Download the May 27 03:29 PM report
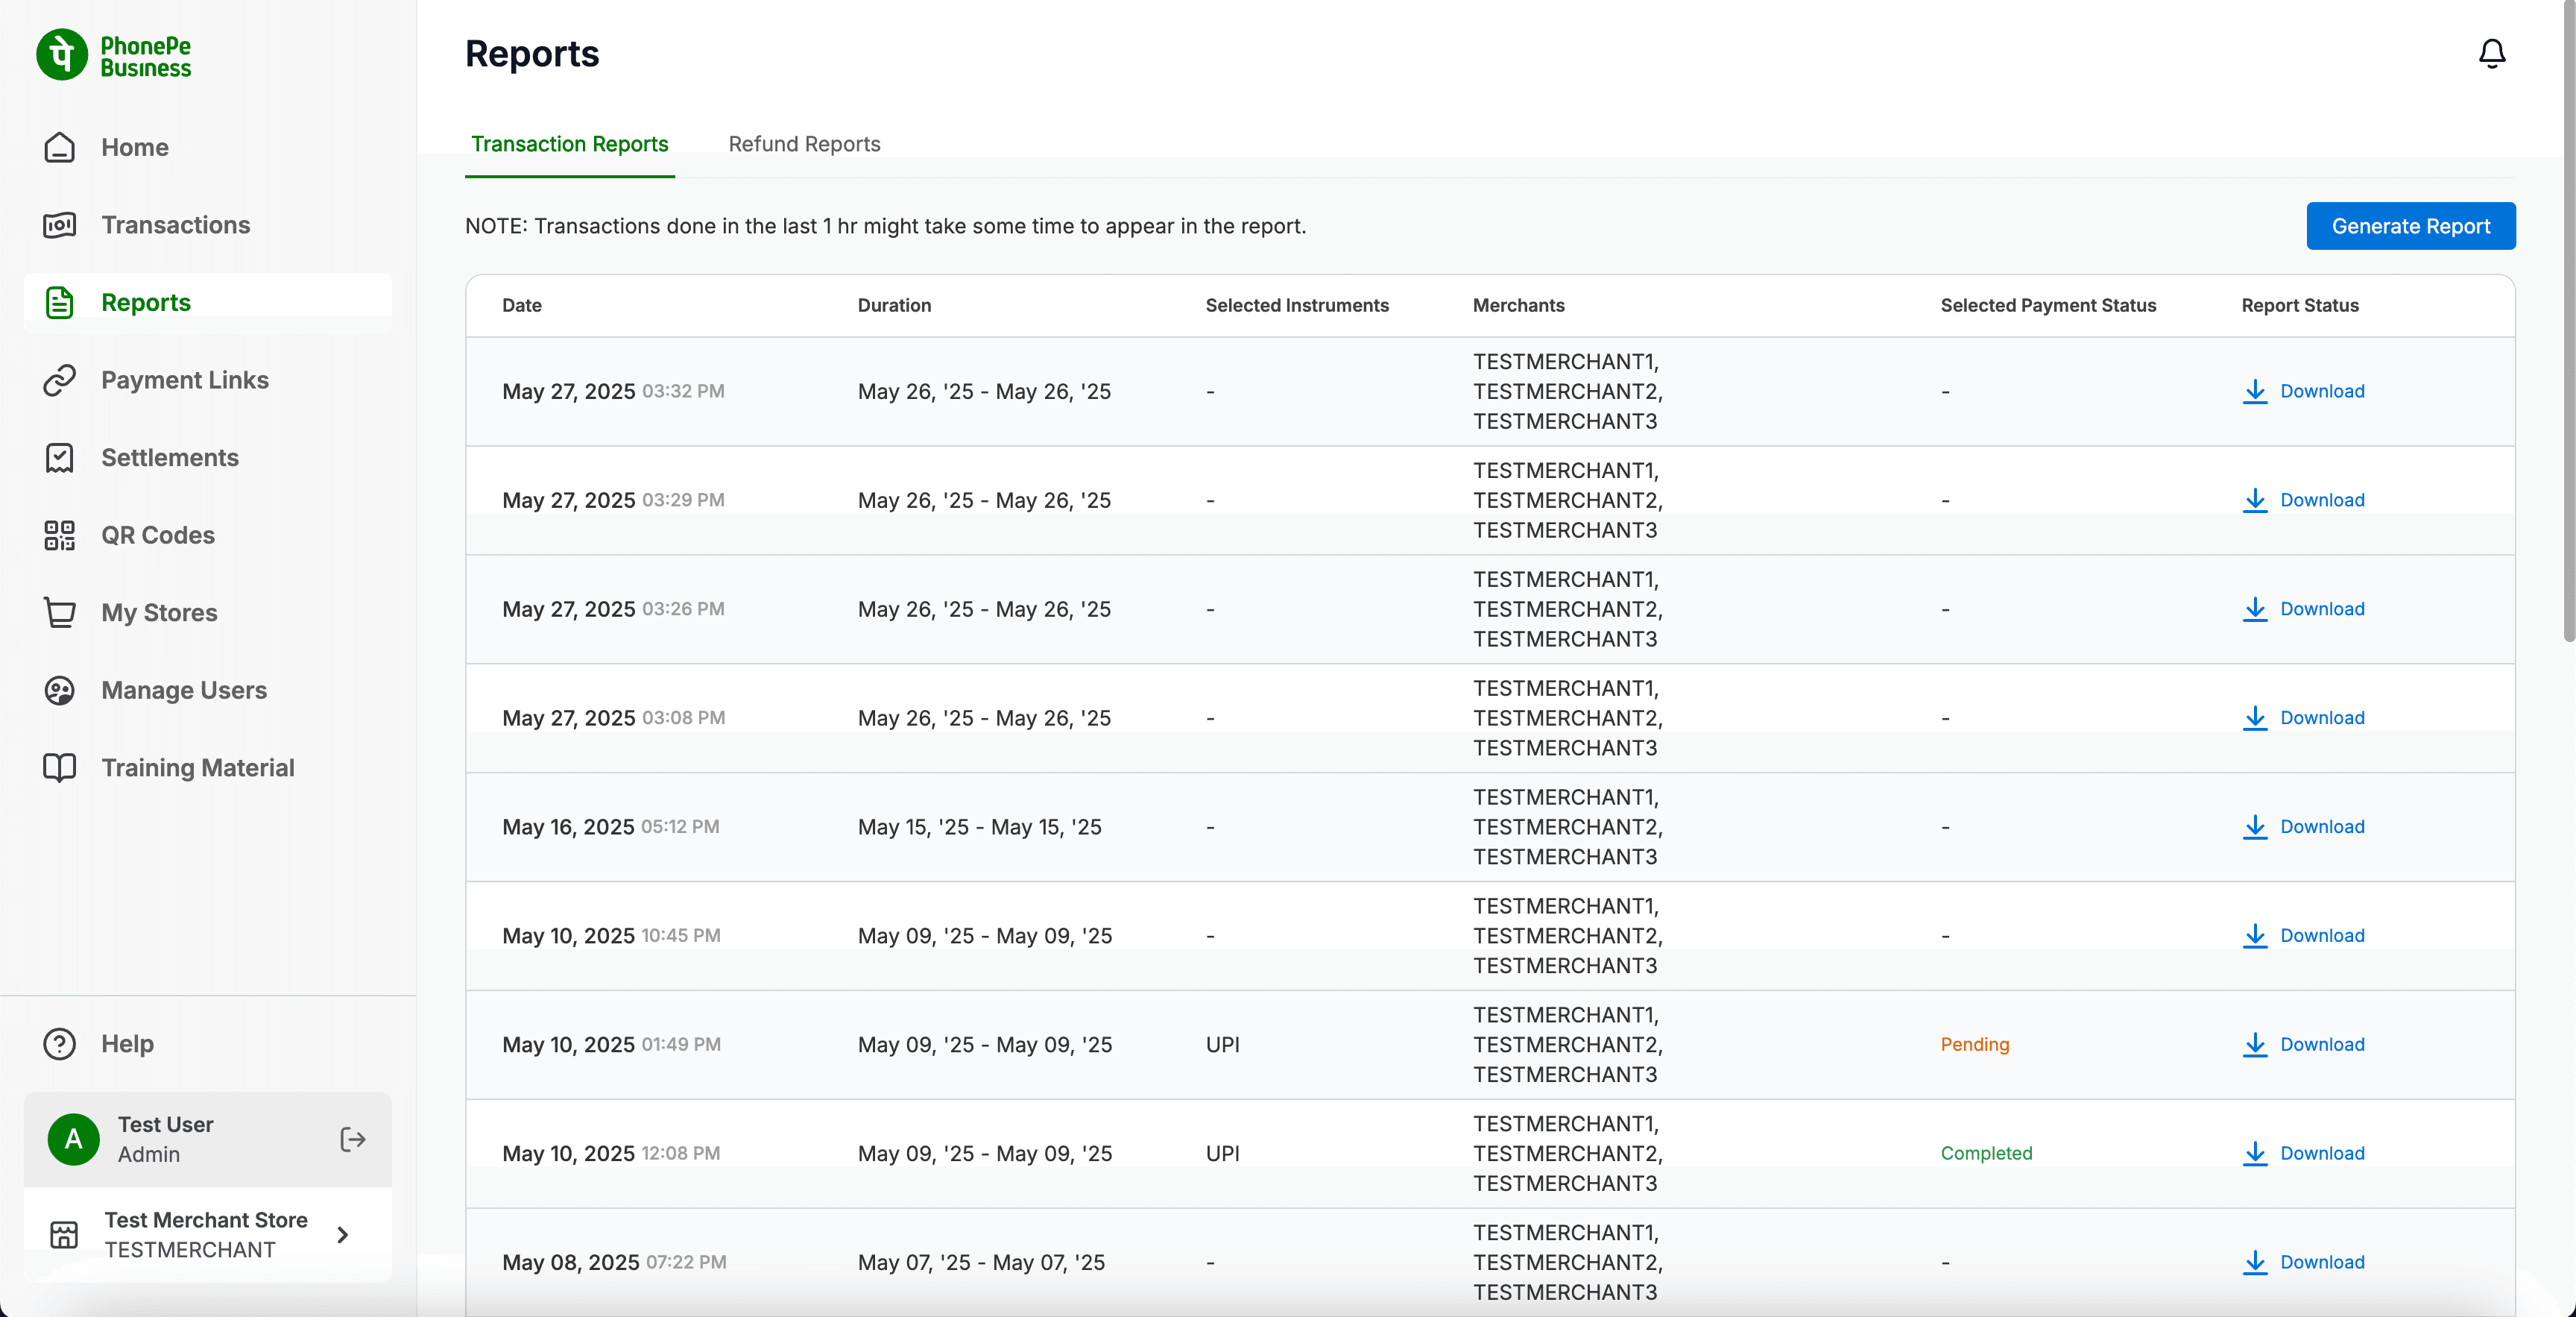2576x1317 pixels. pos(2303,500)
